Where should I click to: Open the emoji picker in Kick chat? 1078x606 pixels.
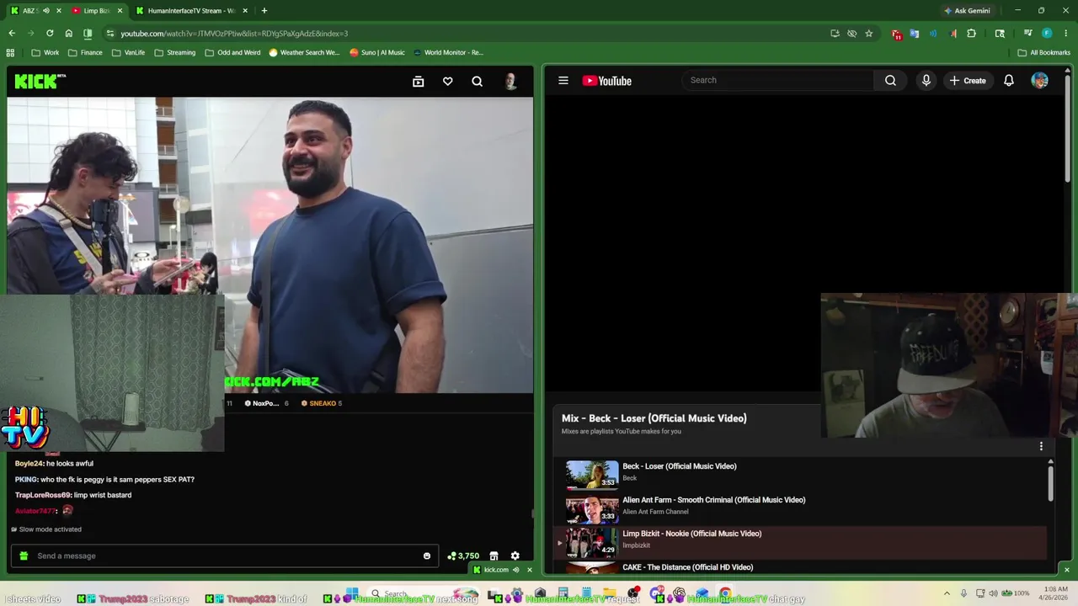[x=426, y=556]
